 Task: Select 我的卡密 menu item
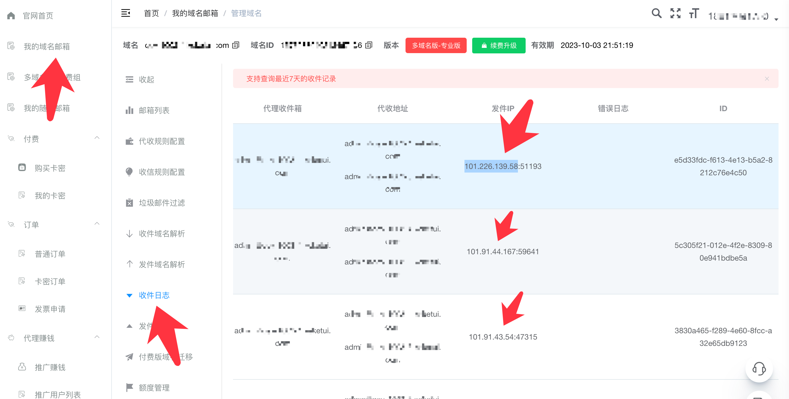click(50, 196)
